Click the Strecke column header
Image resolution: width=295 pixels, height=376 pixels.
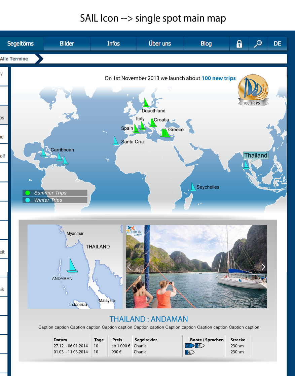238,340
